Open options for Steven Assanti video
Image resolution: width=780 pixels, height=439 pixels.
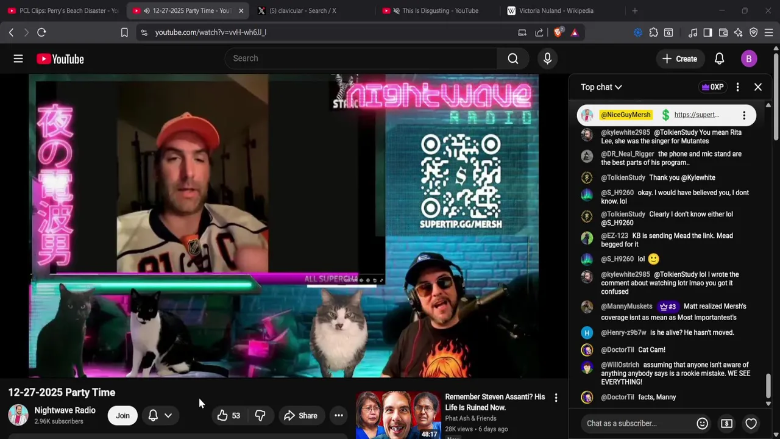click(556, 398)
